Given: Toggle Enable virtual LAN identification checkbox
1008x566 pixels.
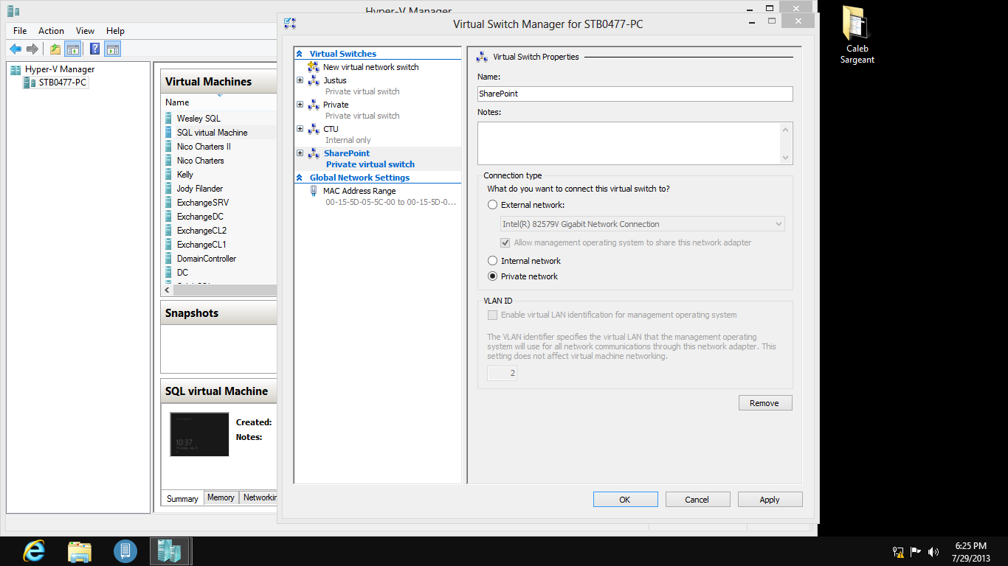Looking at the screenshot, I should [x=492, y=315].
